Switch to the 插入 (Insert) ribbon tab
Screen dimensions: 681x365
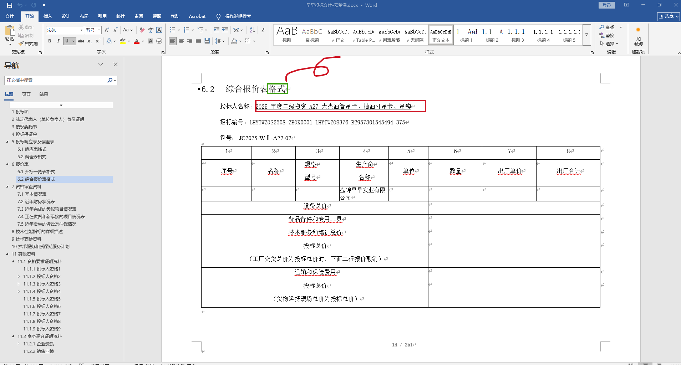point(47,16)
